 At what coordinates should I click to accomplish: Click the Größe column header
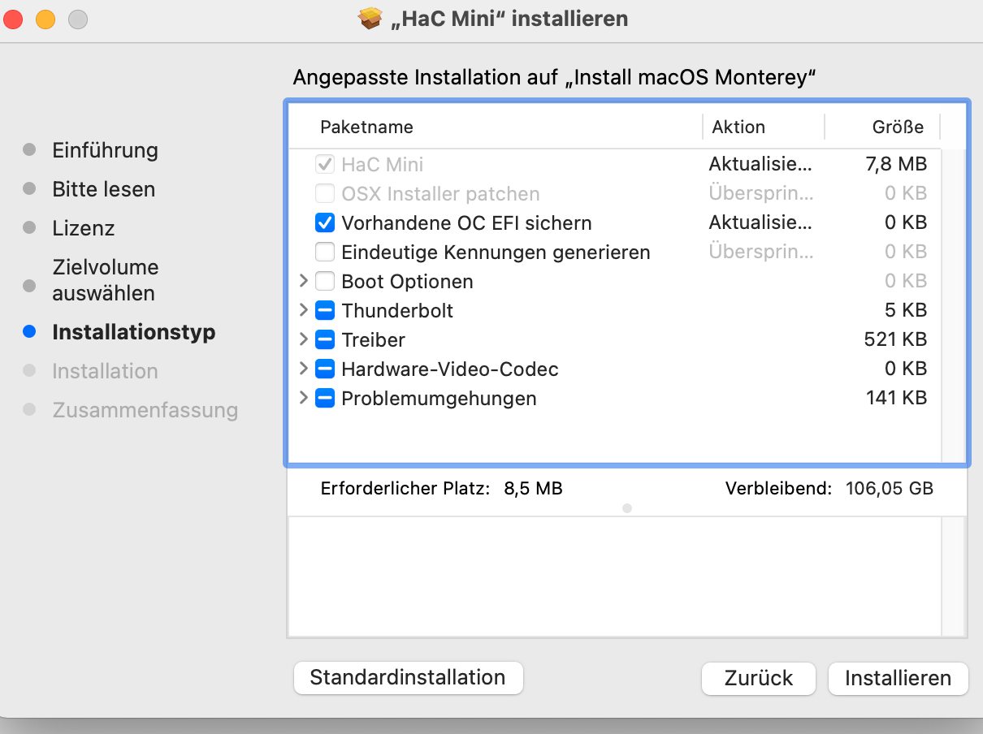898,127
